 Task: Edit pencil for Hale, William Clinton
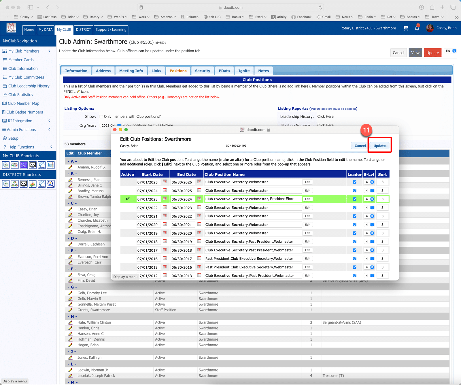point(70,322)
